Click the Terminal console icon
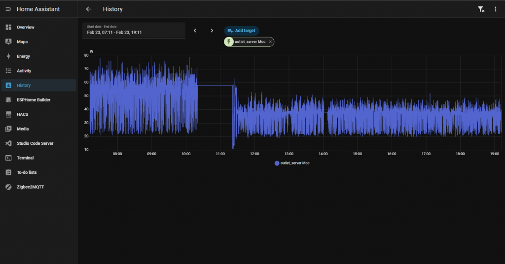 (8, 158)
